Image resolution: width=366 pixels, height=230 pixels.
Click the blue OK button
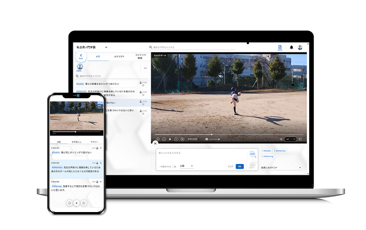coord(239,166)
